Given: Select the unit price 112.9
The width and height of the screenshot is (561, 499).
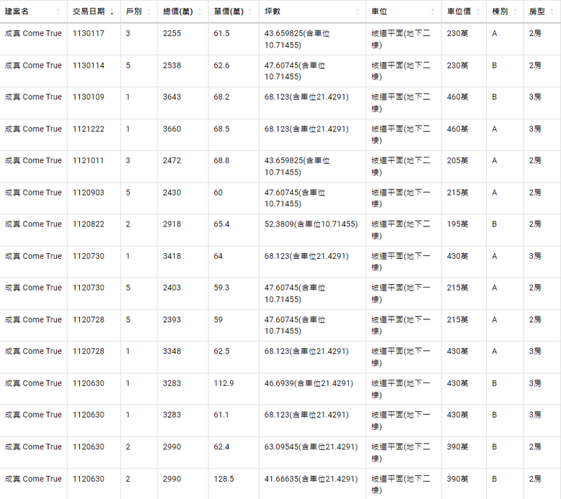Looking at the screenshot, I should point(224,383).
